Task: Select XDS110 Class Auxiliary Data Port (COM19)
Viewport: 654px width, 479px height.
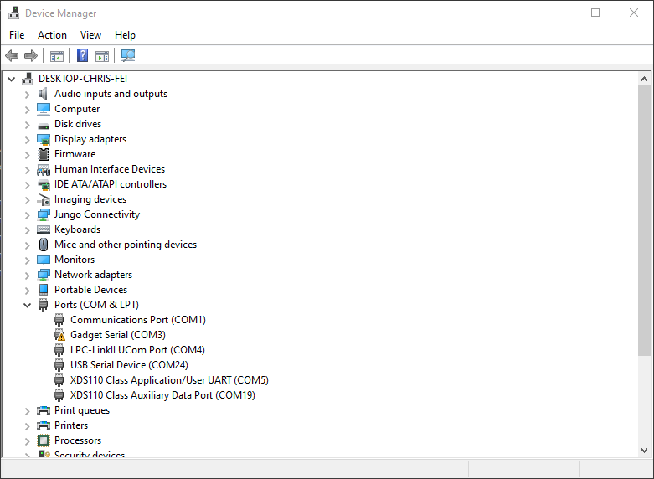Action: click(x=162, y=394)
